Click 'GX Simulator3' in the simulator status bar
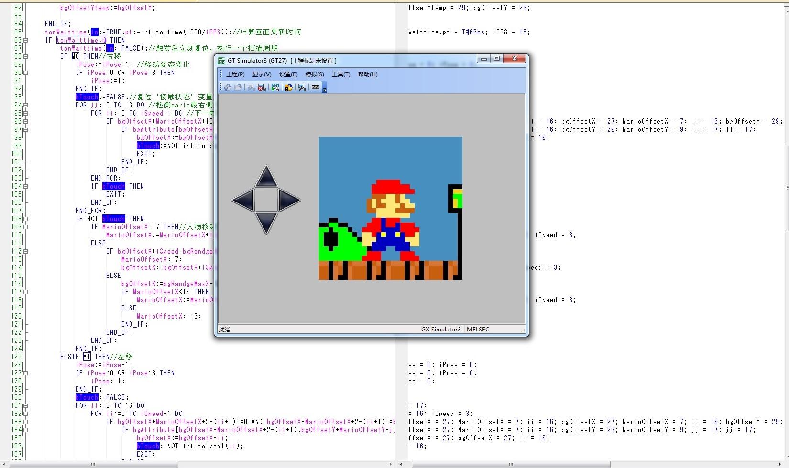Viewport: 789px width, 468px height. 441,330
